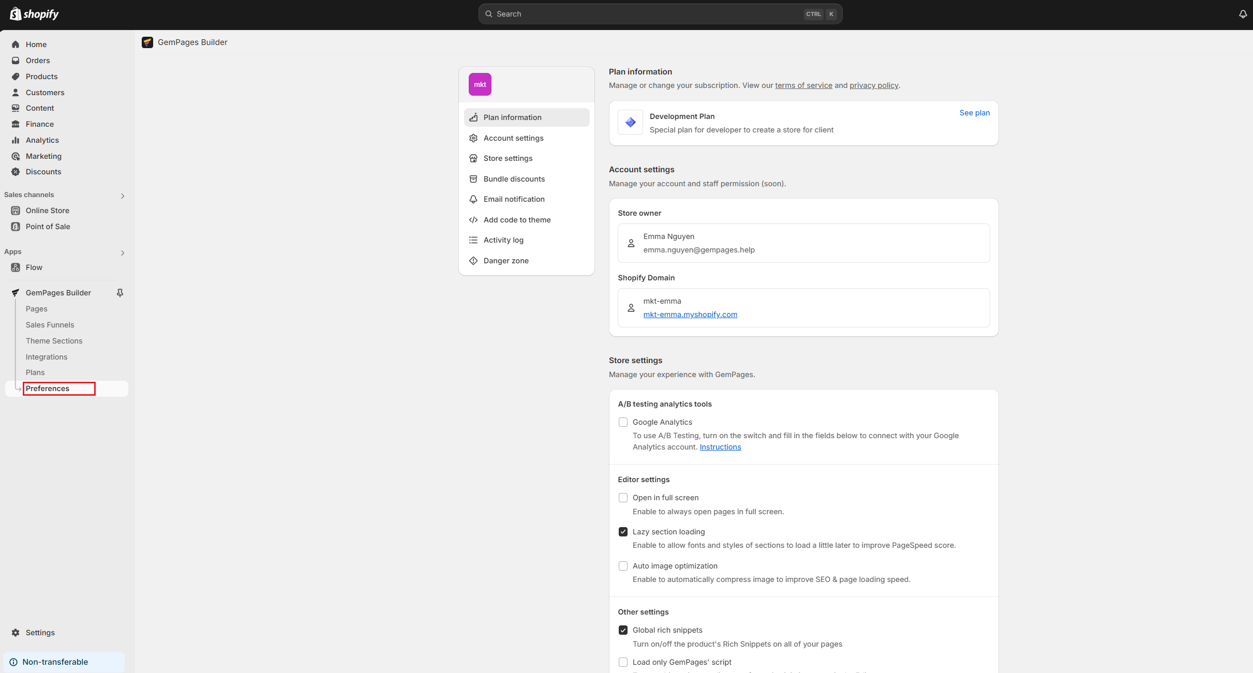Open Danger zone section
1253x673 pixels.
pyautogui.click(x=505, y=261)
